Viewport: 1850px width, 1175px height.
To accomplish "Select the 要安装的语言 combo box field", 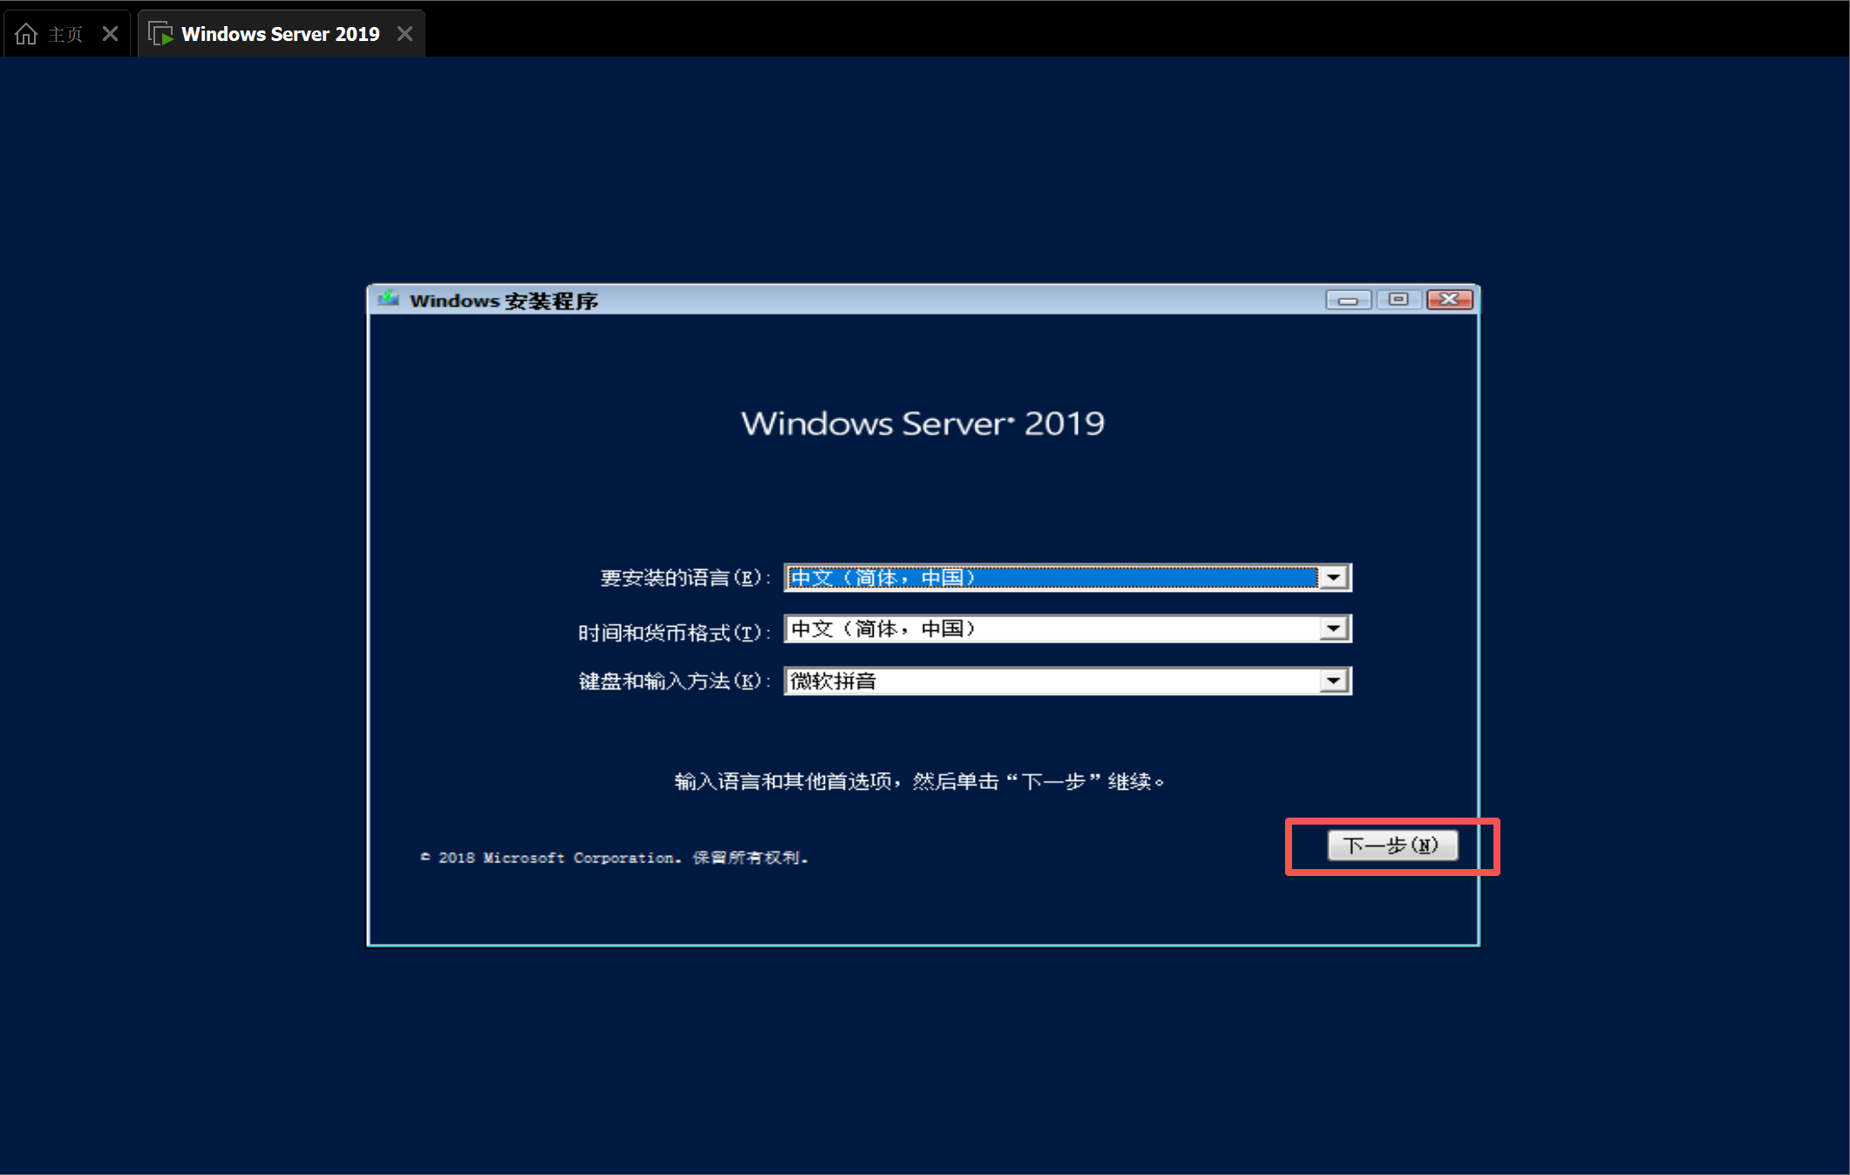I will tap(1068, 578).
